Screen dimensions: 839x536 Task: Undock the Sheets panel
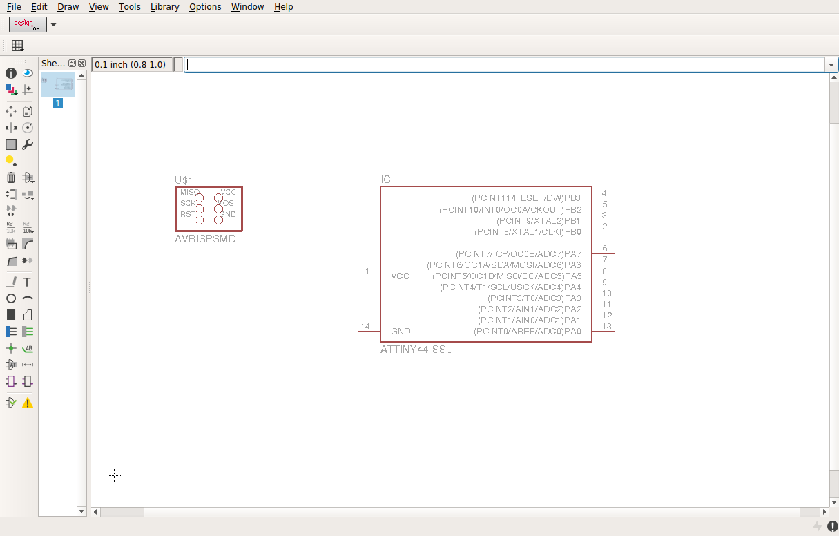click(x=72, y=64)
